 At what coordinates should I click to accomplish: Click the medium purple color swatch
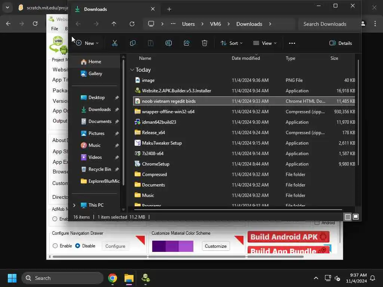point(172,246)
